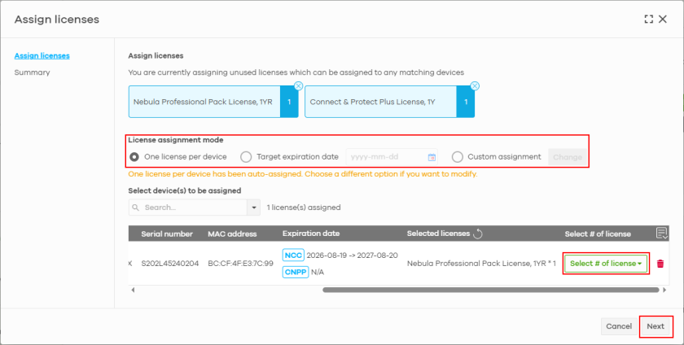
Task: Click serial number S202L45240204
Action: (169, 264)
